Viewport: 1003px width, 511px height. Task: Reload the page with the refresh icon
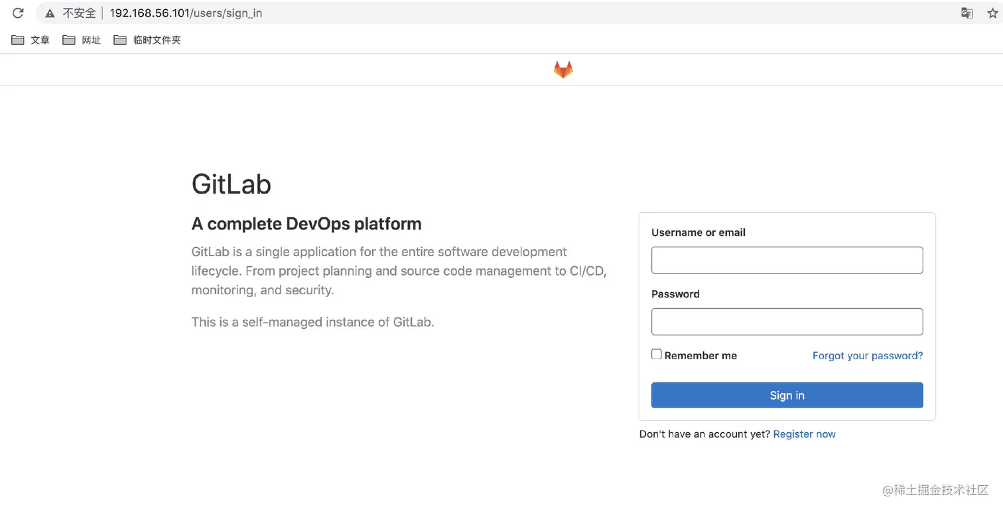coord(18,13)
